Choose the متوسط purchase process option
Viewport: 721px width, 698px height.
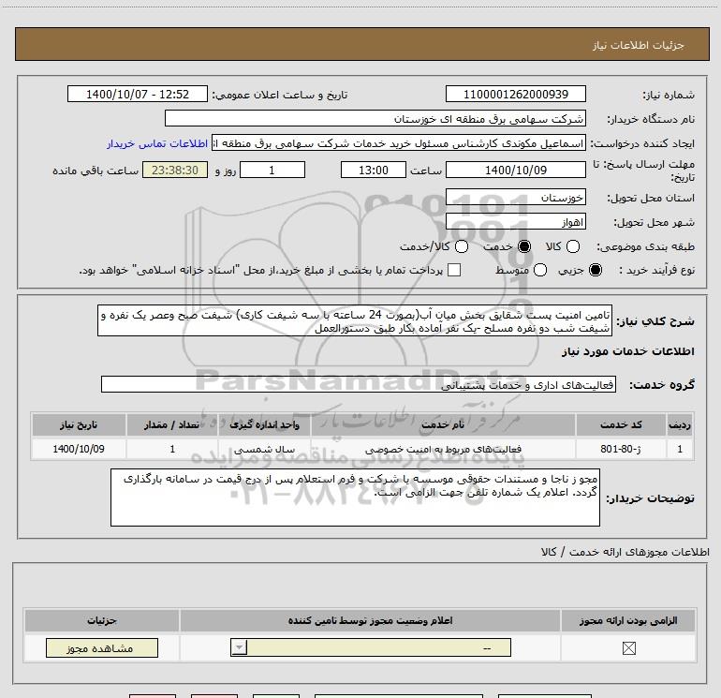pyautogui.click(x=540, y=270)
